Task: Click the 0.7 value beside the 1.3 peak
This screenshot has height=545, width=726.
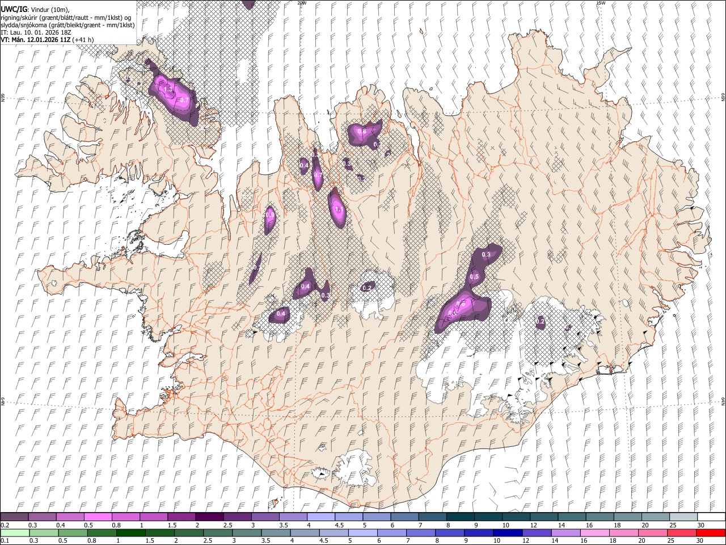Action: 184,100
